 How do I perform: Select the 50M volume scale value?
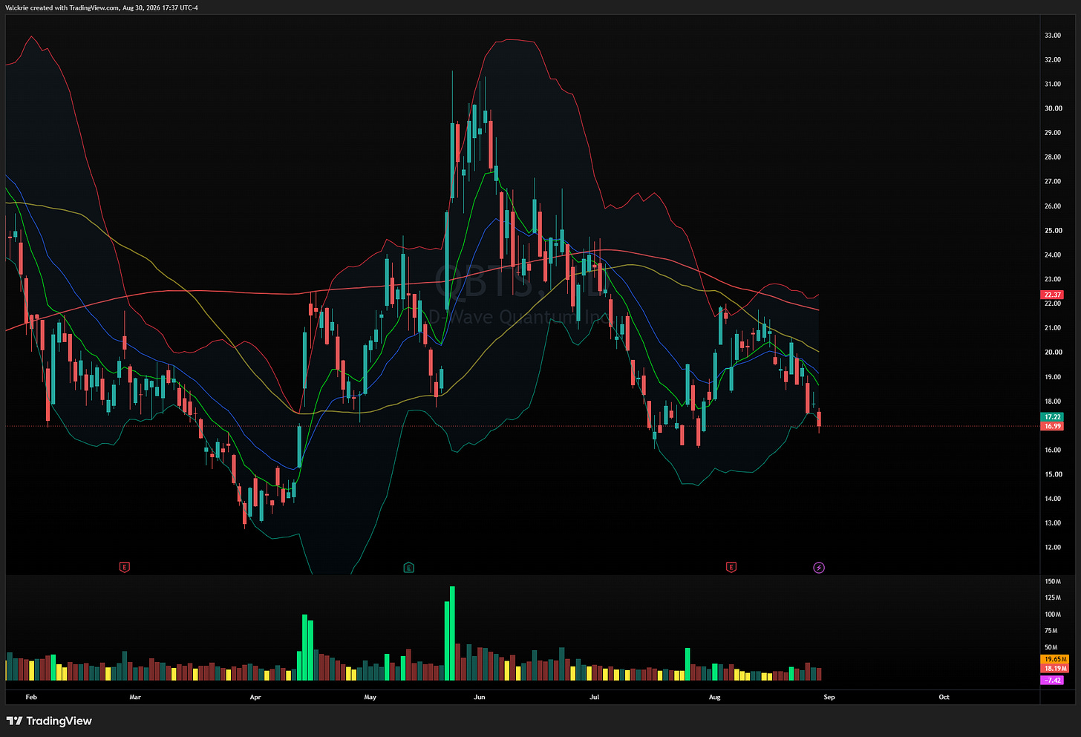(x=1051, y=648)
